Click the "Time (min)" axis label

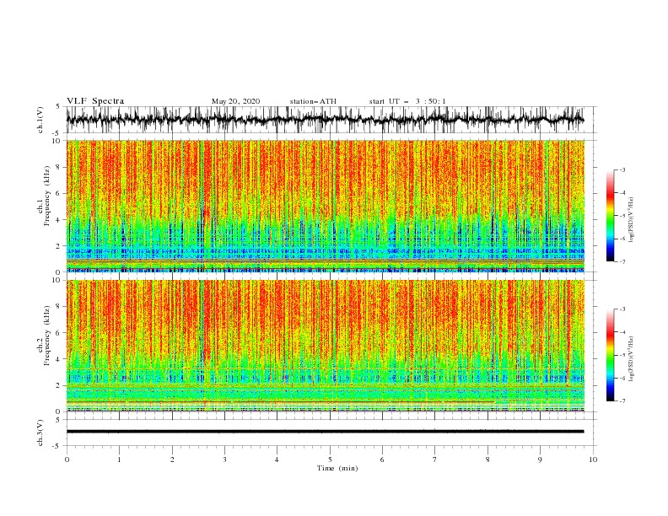click(337, 468)
